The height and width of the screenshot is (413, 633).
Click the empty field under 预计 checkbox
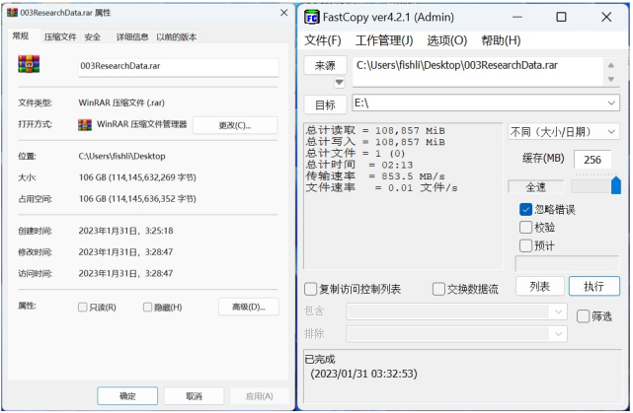click(567, 264)
